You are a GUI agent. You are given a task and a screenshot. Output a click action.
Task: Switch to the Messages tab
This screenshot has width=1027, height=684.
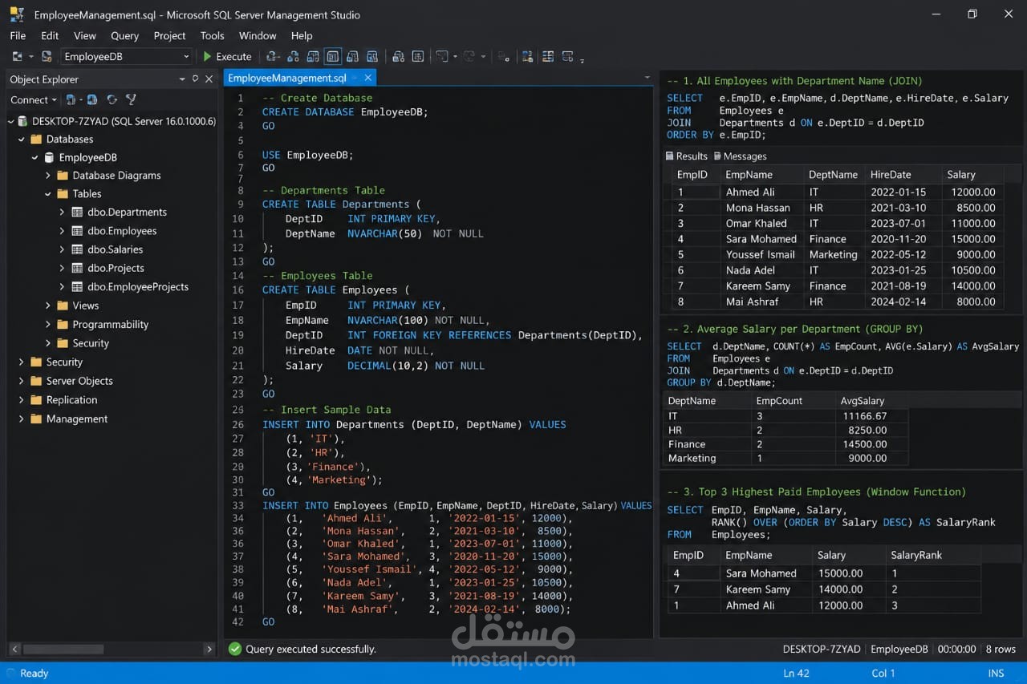[x=740, y=156]
